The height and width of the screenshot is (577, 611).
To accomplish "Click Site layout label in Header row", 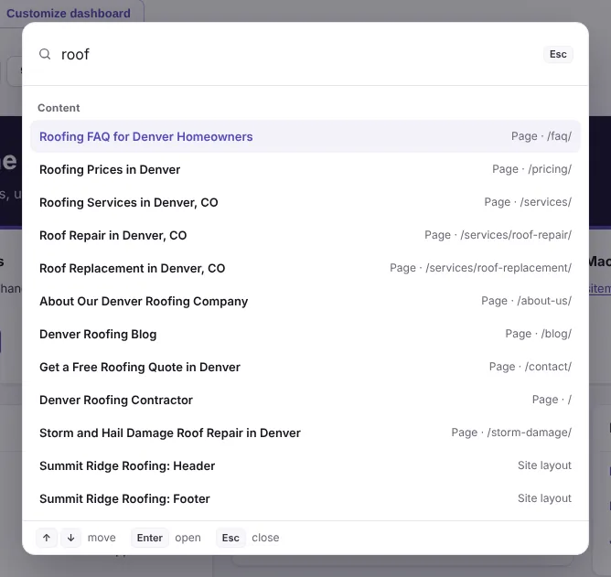I will coord(544,465).
